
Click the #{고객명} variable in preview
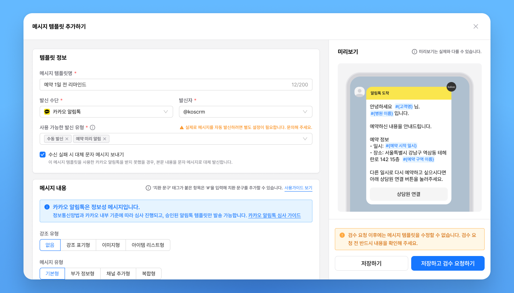(x=404, y=107)
